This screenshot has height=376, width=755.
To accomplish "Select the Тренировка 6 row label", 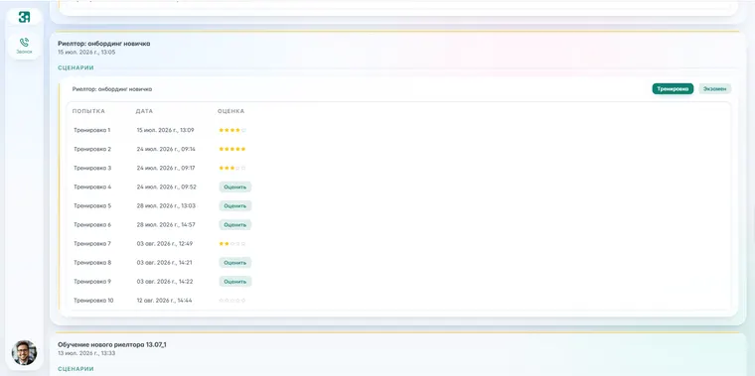I will (92, 224).
